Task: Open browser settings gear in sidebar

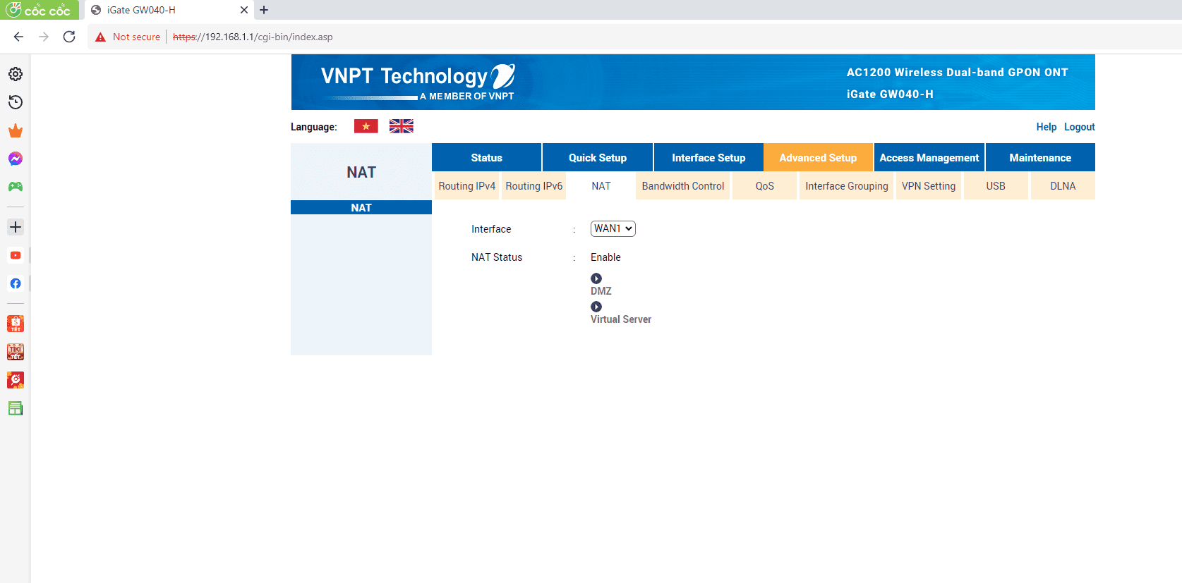Action: point(16,74)
